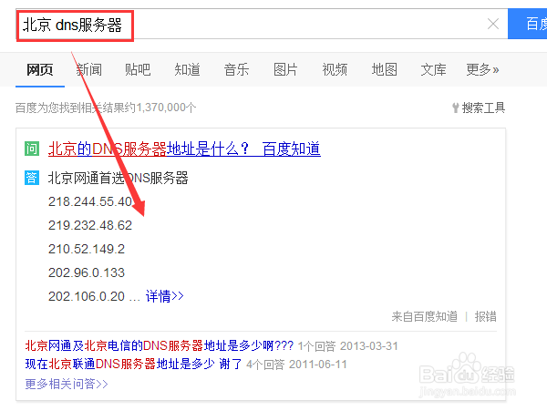This screenshot has width=547, height=411.
Task: Click the 4个回答 2011-06-11 text
Action: tap(296, 365)
